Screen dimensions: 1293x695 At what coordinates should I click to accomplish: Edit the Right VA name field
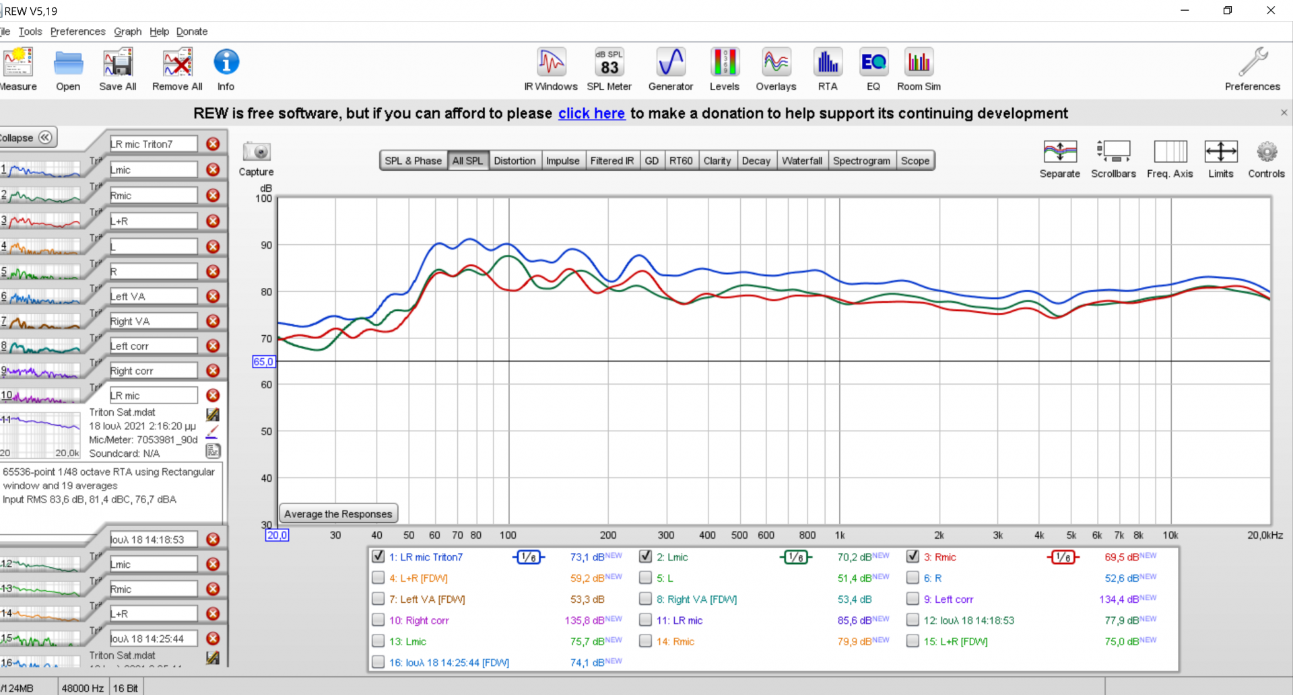154,321
